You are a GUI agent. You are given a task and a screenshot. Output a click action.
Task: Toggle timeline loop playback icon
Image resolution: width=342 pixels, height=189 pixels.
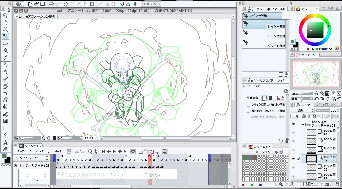pyautogui.click(x=133, y=151)
